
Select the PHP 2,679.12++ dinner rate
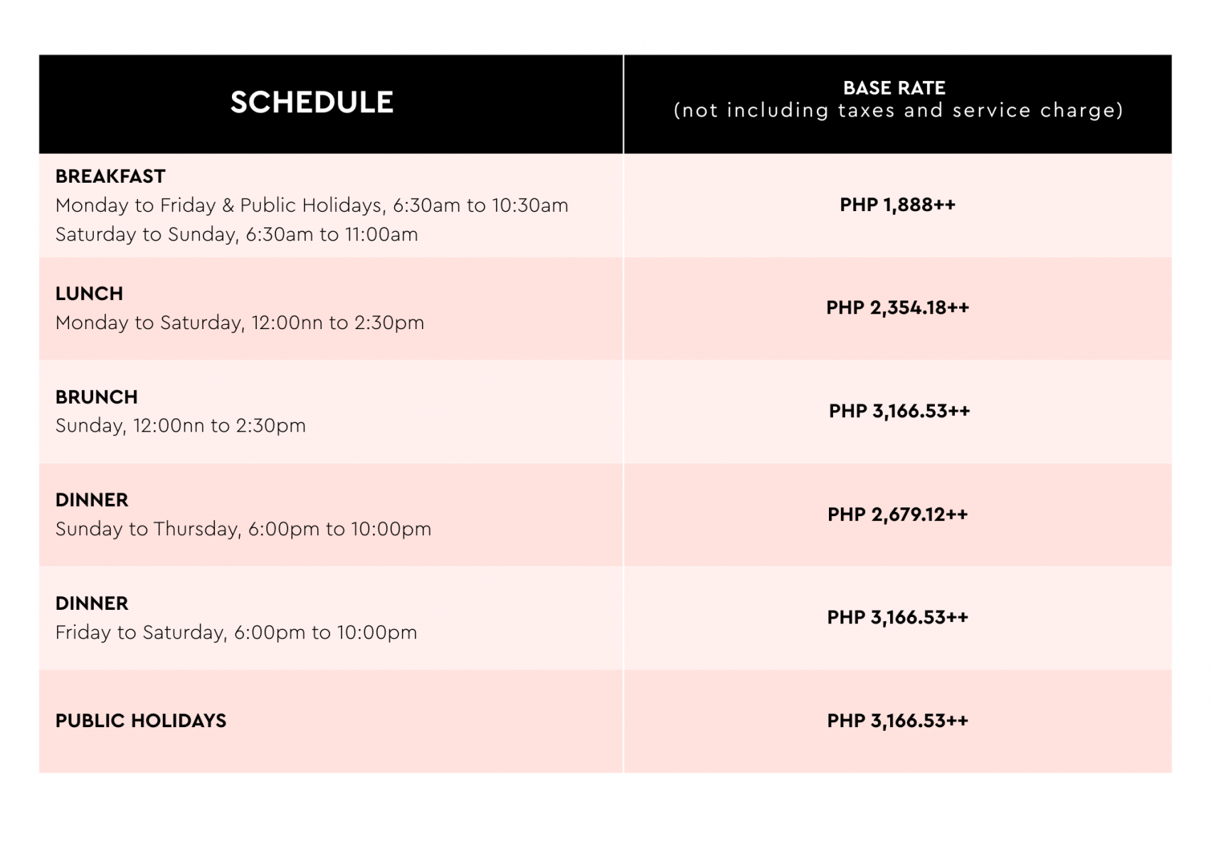pos(897,514)
